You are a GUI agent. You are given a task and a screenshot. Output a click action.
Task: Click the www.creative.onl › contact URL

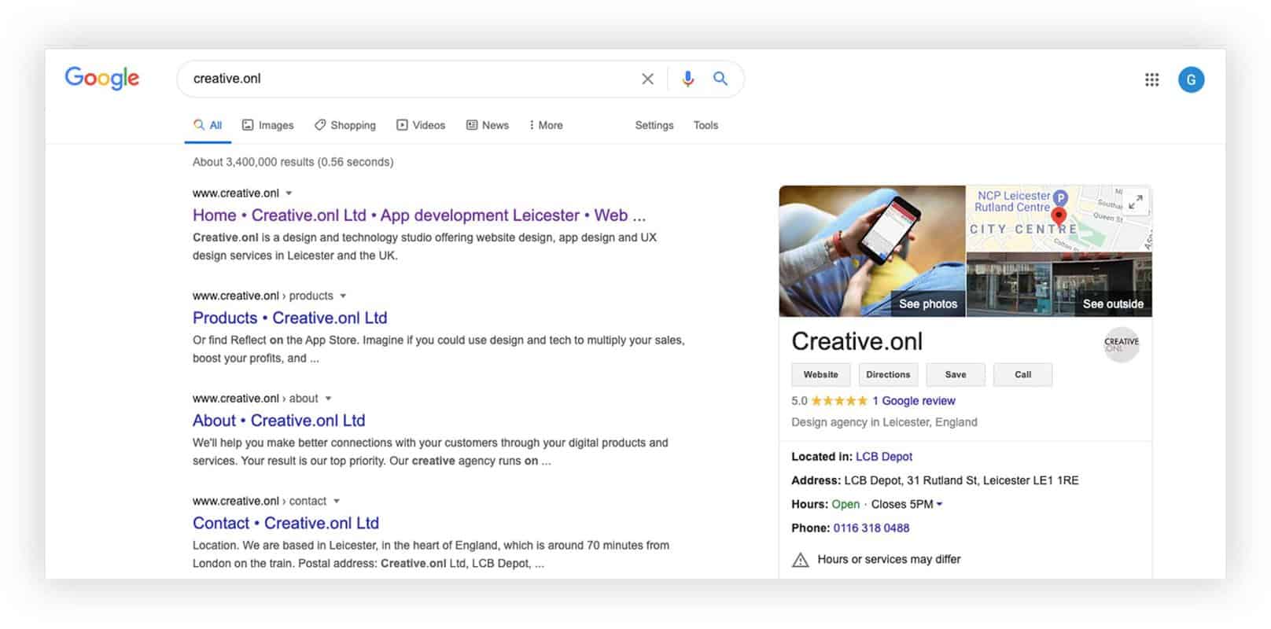pos(260,502)
